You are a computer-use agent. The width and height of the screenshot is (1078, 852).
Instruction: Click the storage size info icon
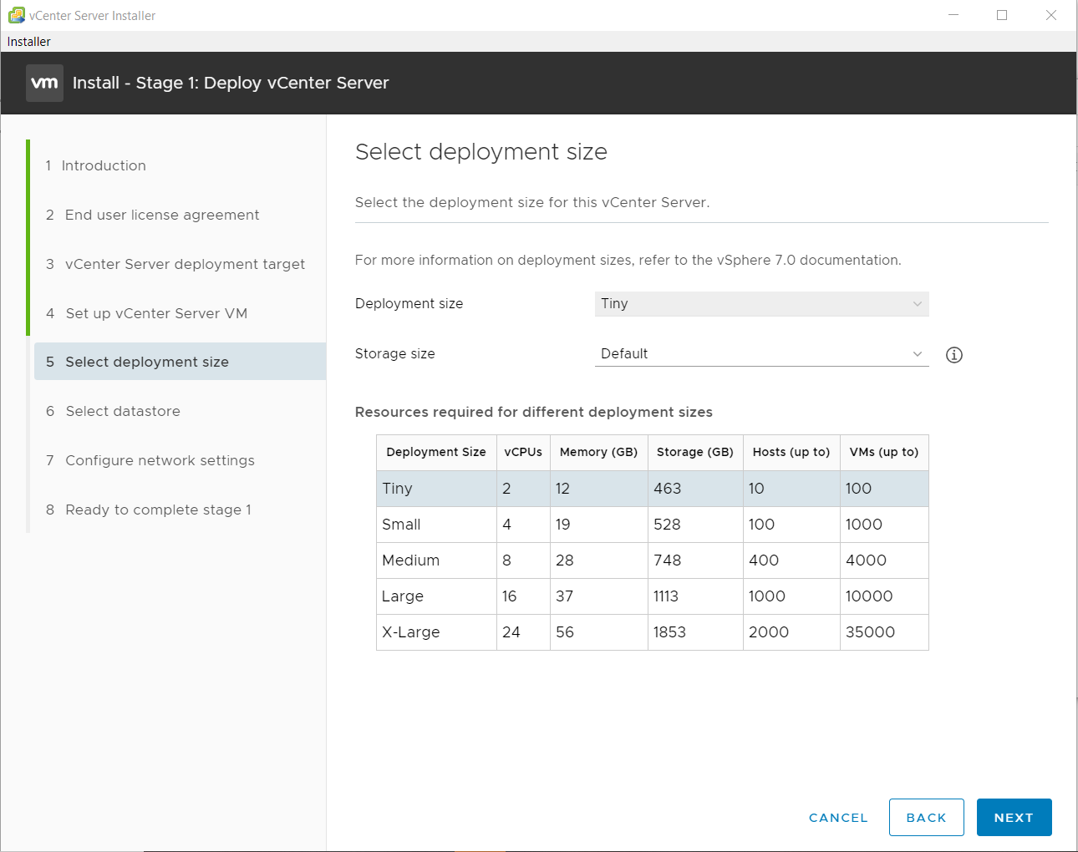[953, 355]
